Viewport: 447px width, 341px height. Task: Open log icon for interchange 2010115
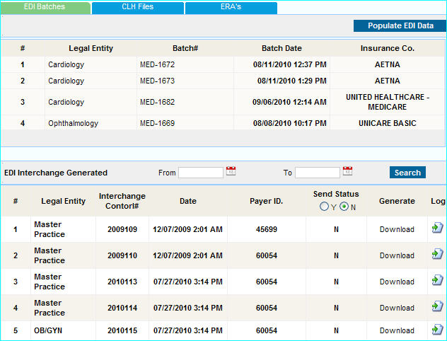pos(436,330)
